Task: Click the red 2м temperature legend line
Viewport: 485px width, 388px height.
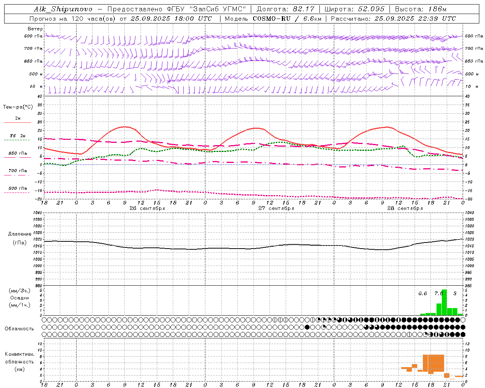Action: tap(17, 122)
